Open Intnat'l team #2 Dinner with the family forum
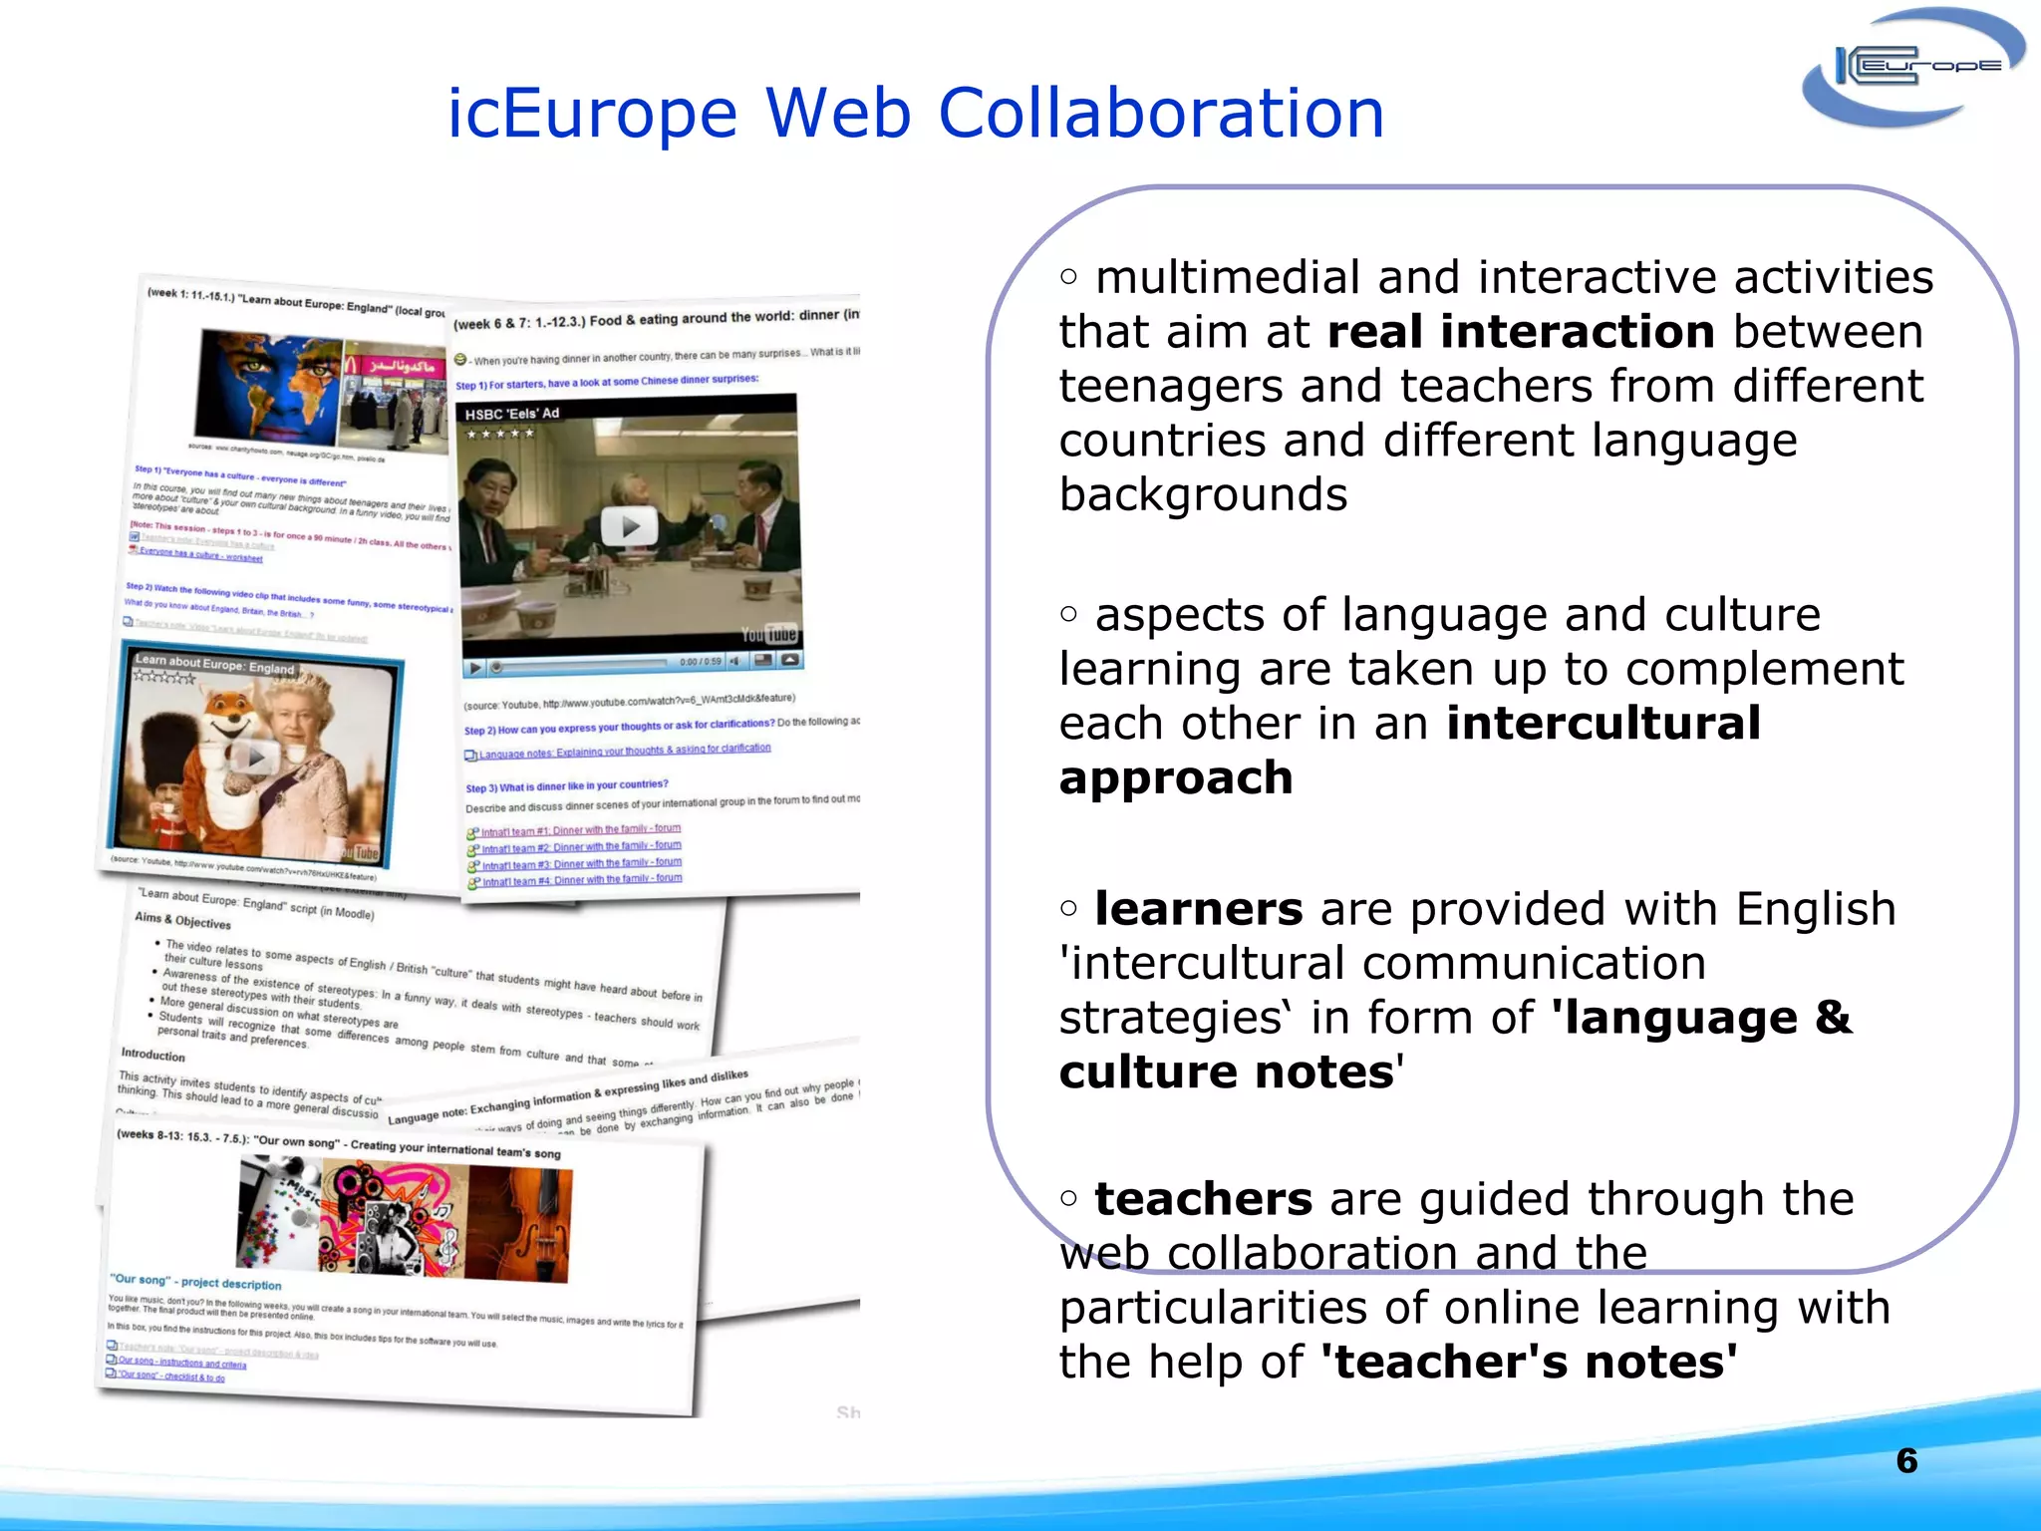The image size is (2041, 1531). 581,846
